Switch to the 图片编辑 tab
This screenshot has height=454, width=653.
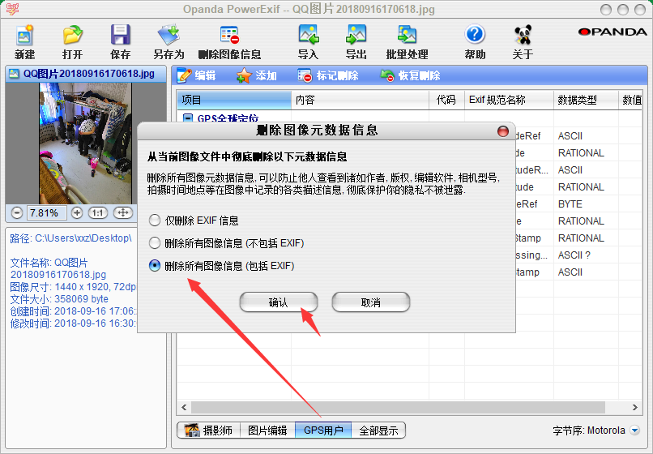(267, 430)
